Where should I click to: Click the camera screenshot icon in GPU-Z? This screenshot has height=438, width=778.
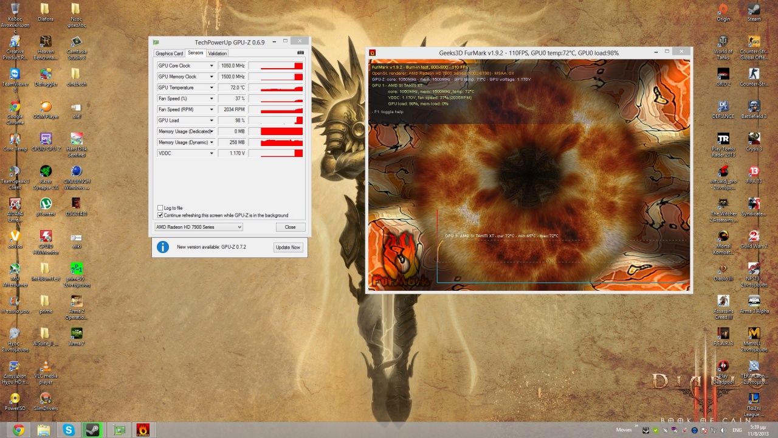coord(300,53)
